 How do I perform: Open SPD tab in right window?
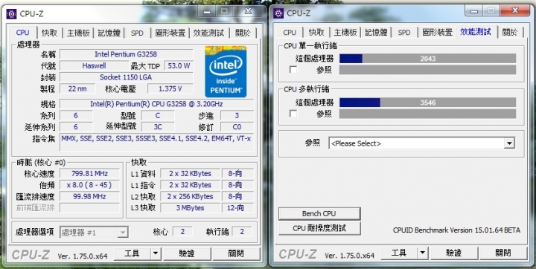pos(404,33)
